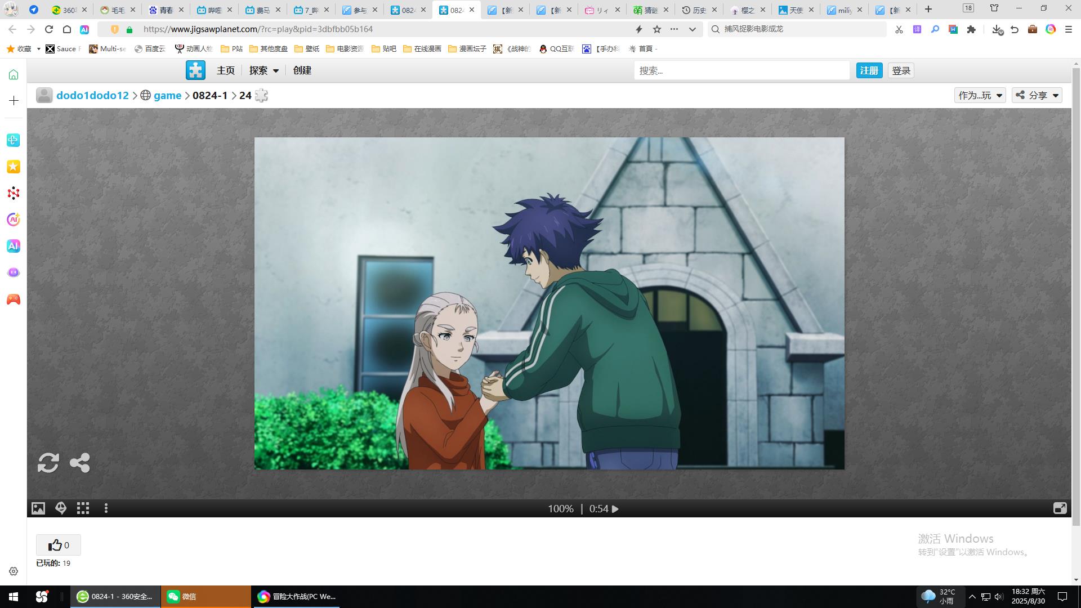Screen dimensions: 1081x608
Task: Open the extensions puzzle-piece icon in the toolbar
Action: pos(971,29)
